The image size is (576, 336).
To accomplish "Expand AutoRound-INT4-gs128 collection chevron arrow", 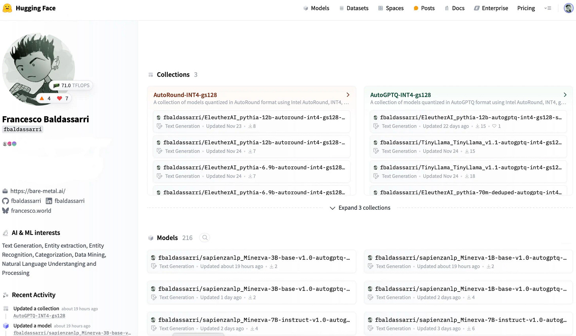I will click(x=348, y=95).
